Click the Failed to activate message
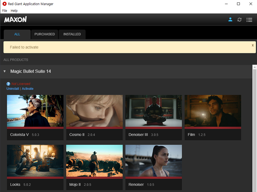This screenshot has height=192, width=257. 24,47
